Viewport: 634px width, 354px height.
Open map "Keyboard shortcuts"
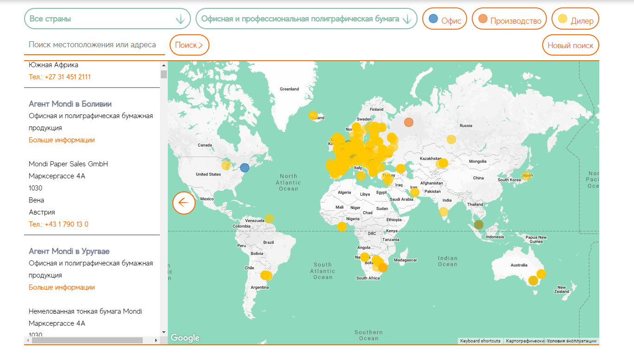point(480,341)
